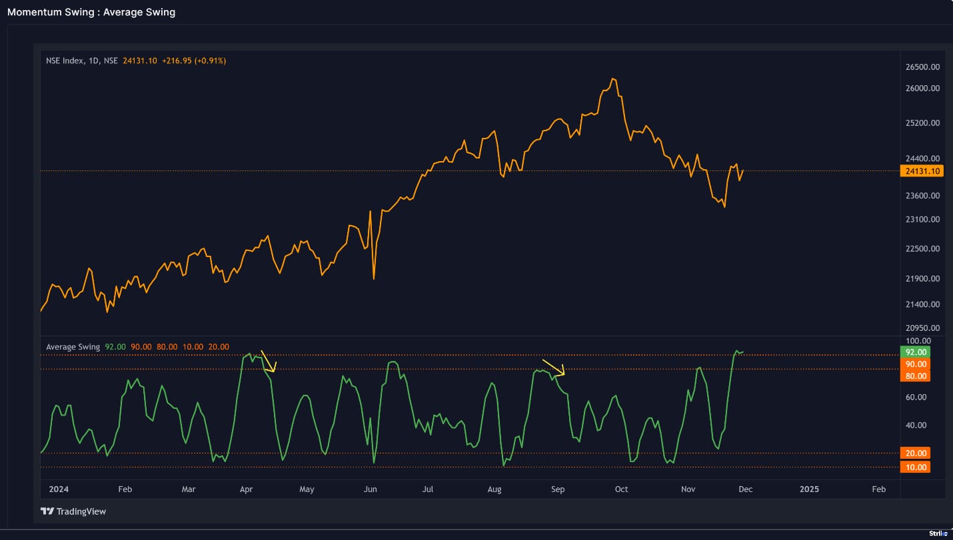
Task: Click the orange 20.00 level tag
Action: 915,453
